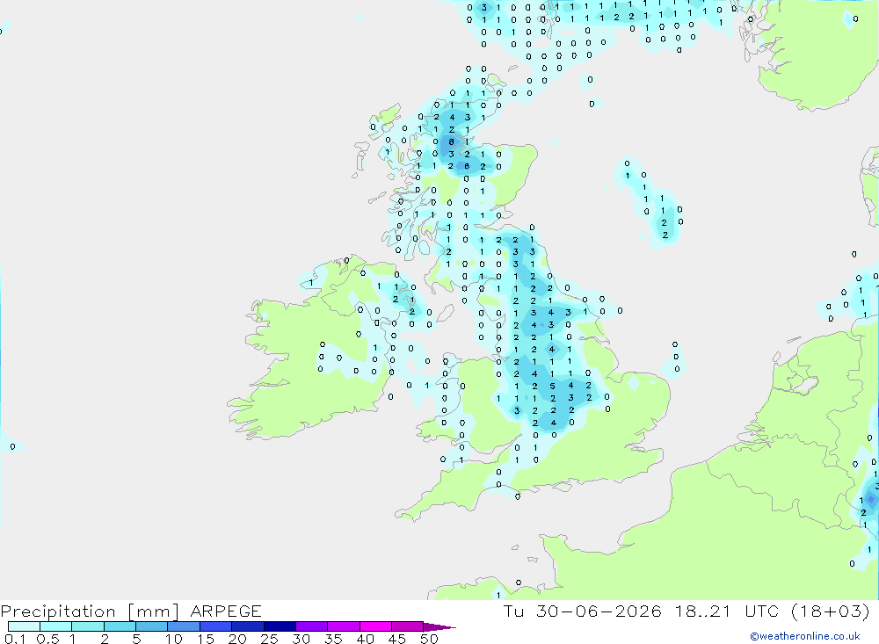Click the legend label "50"
This screenshot has width=879, height=644.
pos(429,639)
